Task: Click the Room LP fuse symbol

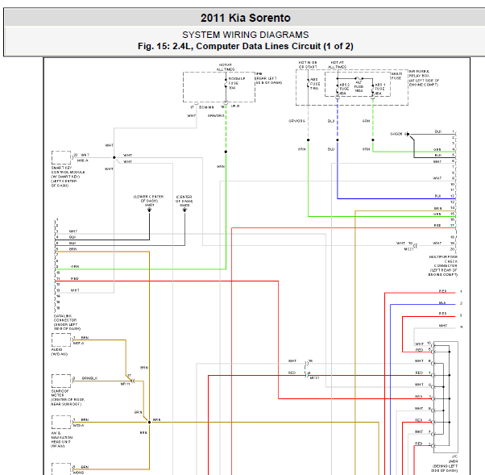Action: [x=226, y=83]
